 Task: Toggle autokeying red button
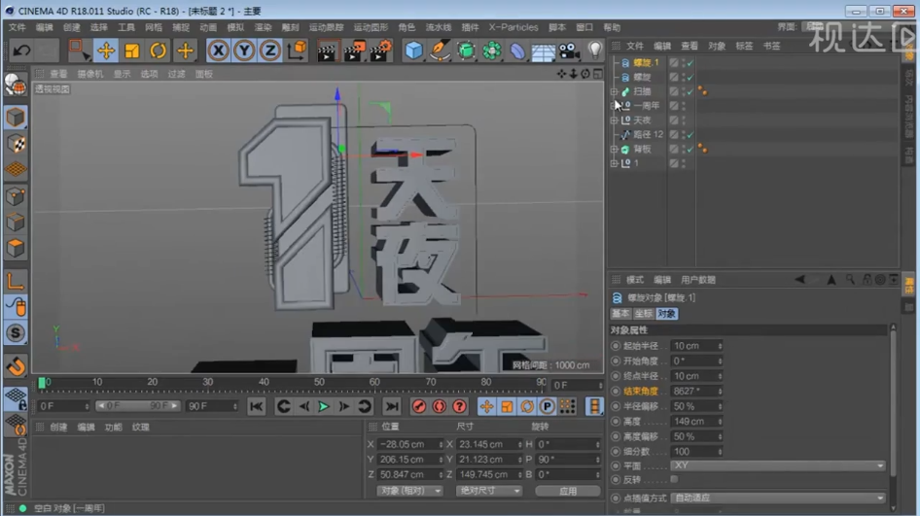pos(439,406)
